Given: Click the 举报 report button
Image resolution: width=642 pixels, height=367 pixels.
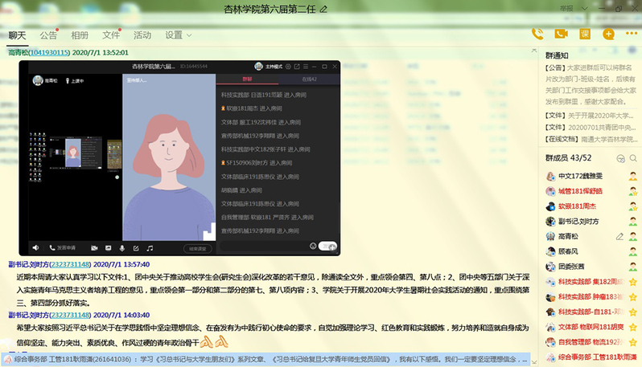Looking at the screenshot, I should click(x=567, y=8).
